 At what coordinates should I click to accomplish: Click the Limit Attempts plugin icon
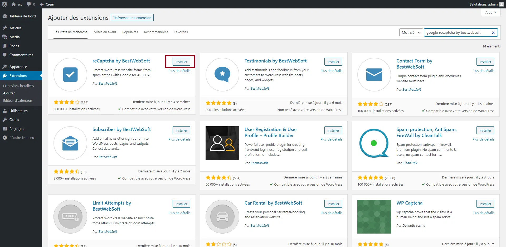tap(70, 217)
